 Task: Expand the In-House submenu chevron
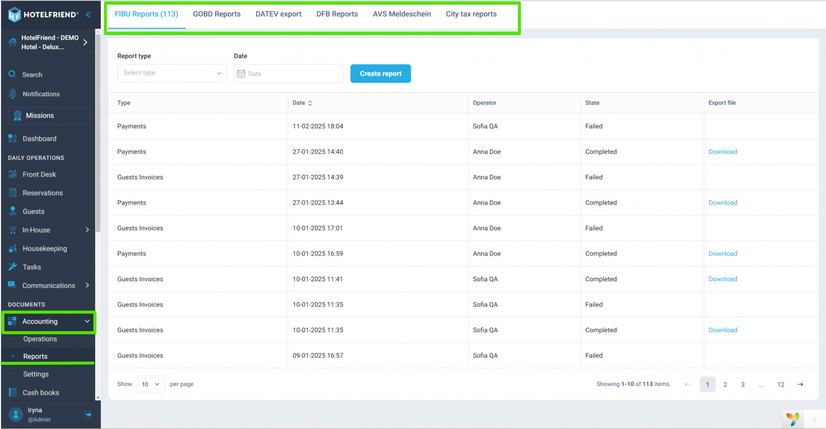point(87,230)
